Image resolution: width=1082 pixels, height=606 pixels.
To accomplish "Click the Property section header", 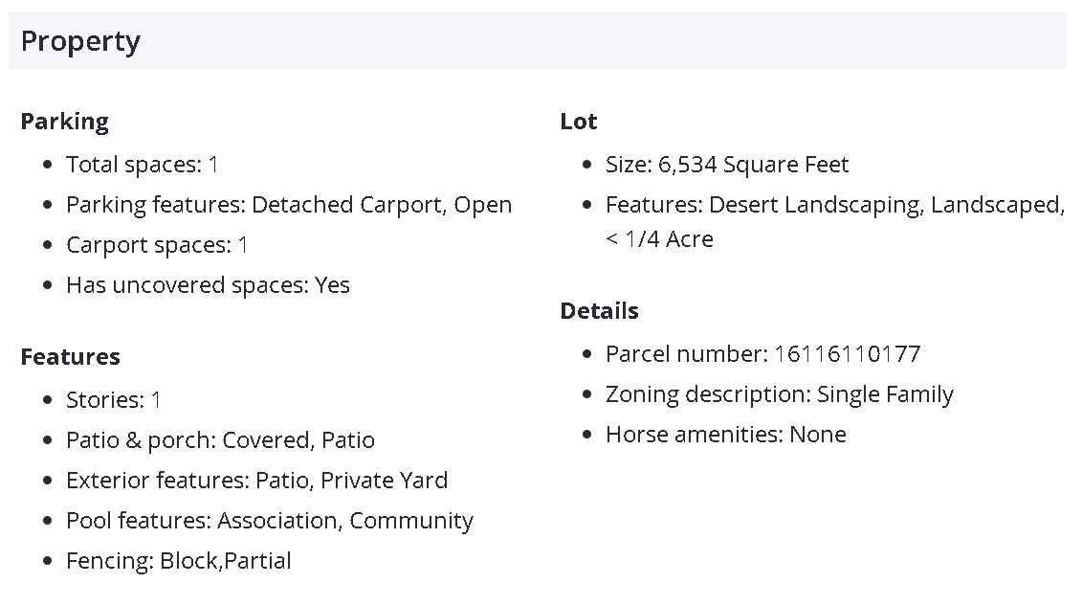I will pyautogui.click(x=81, y=41).
